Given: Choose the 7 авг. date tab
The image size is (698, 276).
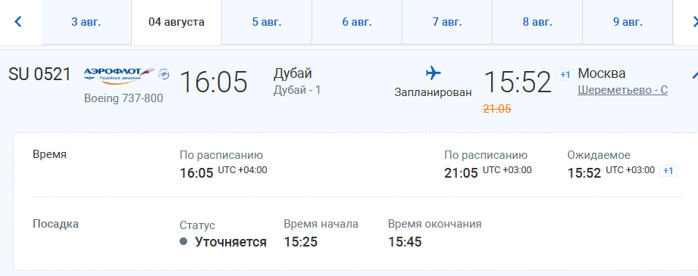Looking at the screenshot, I should [447, 22].
